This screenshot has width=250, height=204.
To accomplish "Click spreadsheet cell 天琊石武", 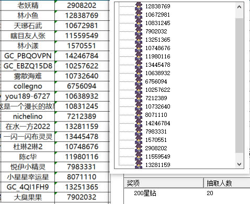I will (28, 26).
